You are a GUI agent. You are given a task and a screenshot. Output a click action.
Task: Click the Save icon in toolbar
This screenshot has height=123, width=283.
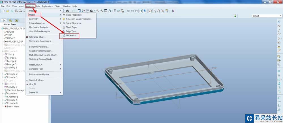pos(12,11)
